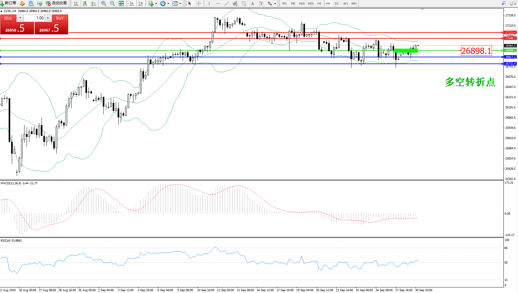Click the zoom in magnifier icon
The height and width of the screenshot is (293, 518).
(x=103, y=3)
